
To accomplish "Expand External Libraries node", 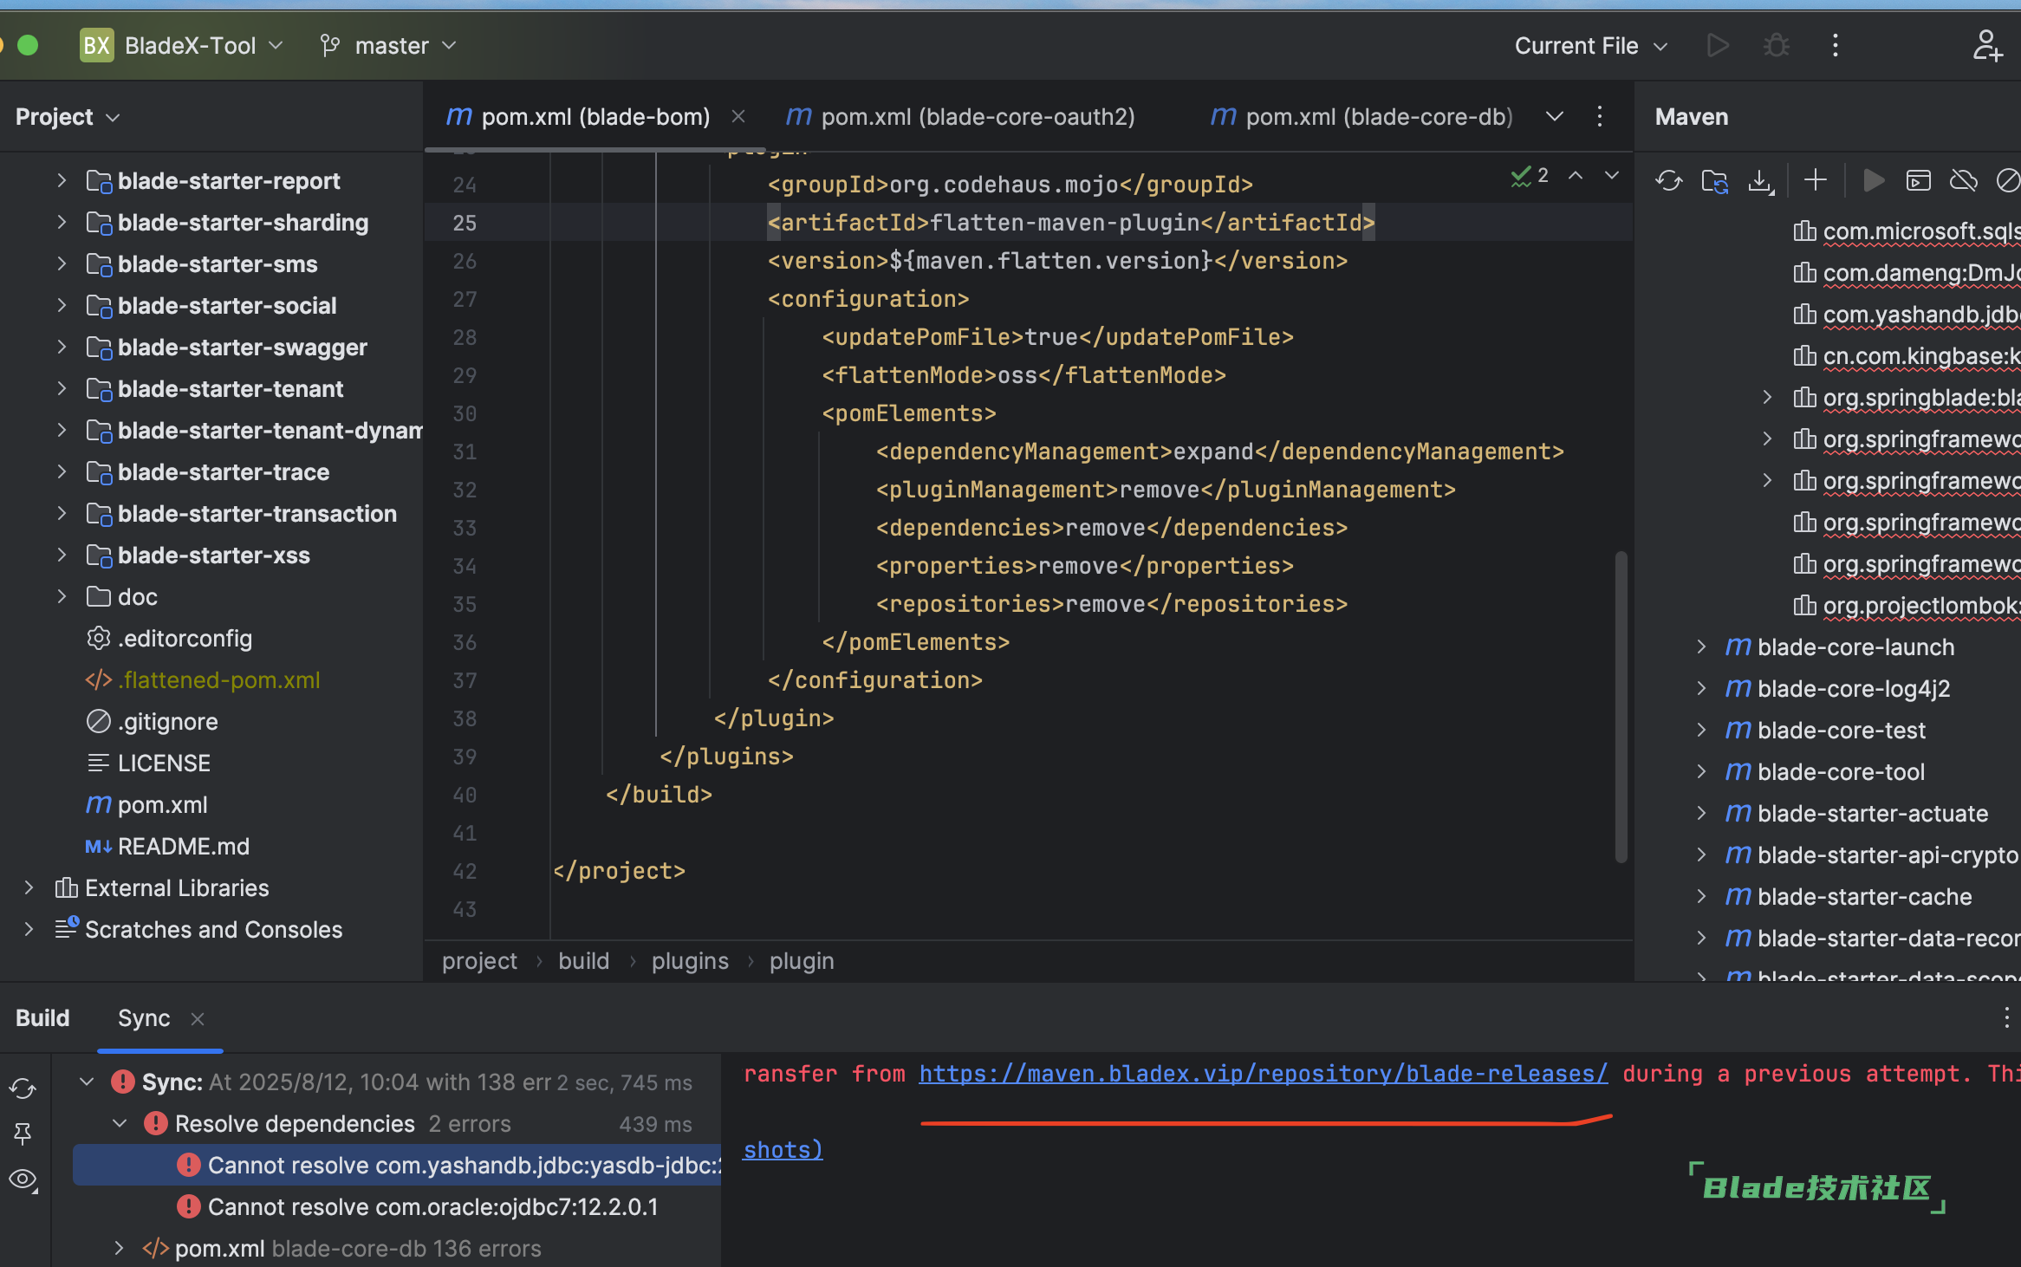I will pos(29,887).
